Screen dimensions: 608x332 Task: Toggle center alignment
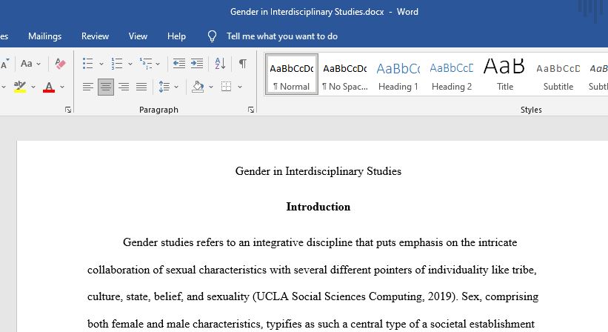106,87
